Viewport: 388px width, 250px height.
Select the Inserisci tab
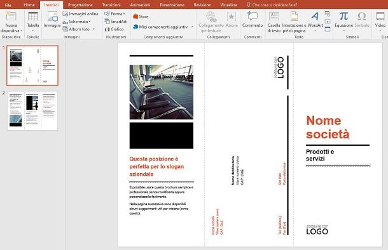52,5
